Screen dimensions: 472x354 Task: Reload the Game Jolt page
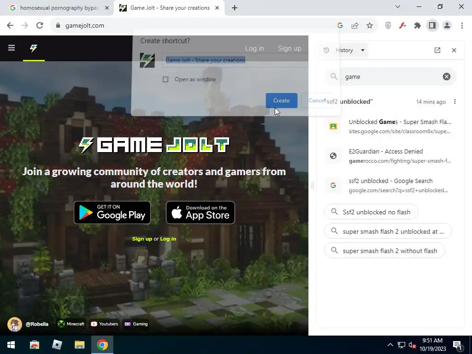(40, 26)
